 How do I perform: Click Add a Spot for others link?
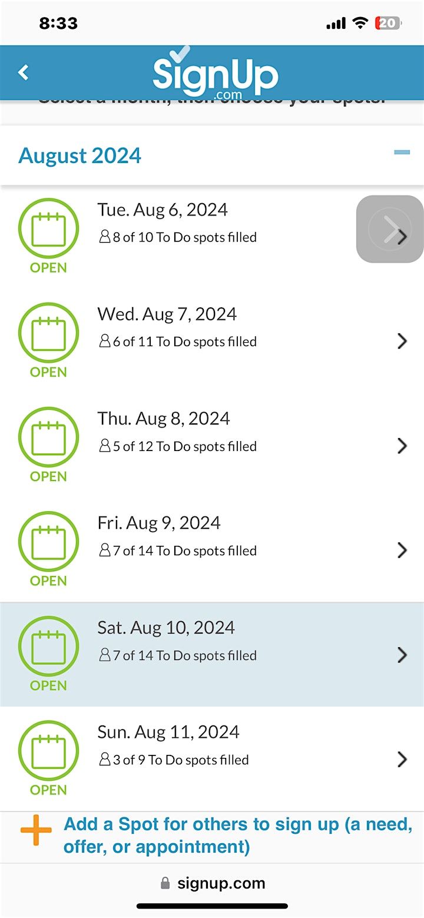[237, 836]
